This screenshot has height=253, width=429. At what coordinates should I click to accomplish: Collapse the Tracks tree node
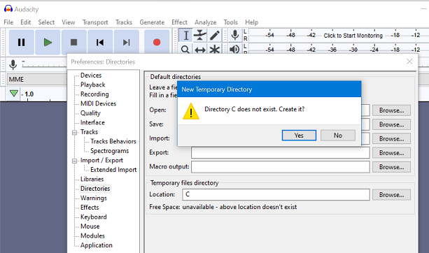pyautogui.click(x=74, y=133)
